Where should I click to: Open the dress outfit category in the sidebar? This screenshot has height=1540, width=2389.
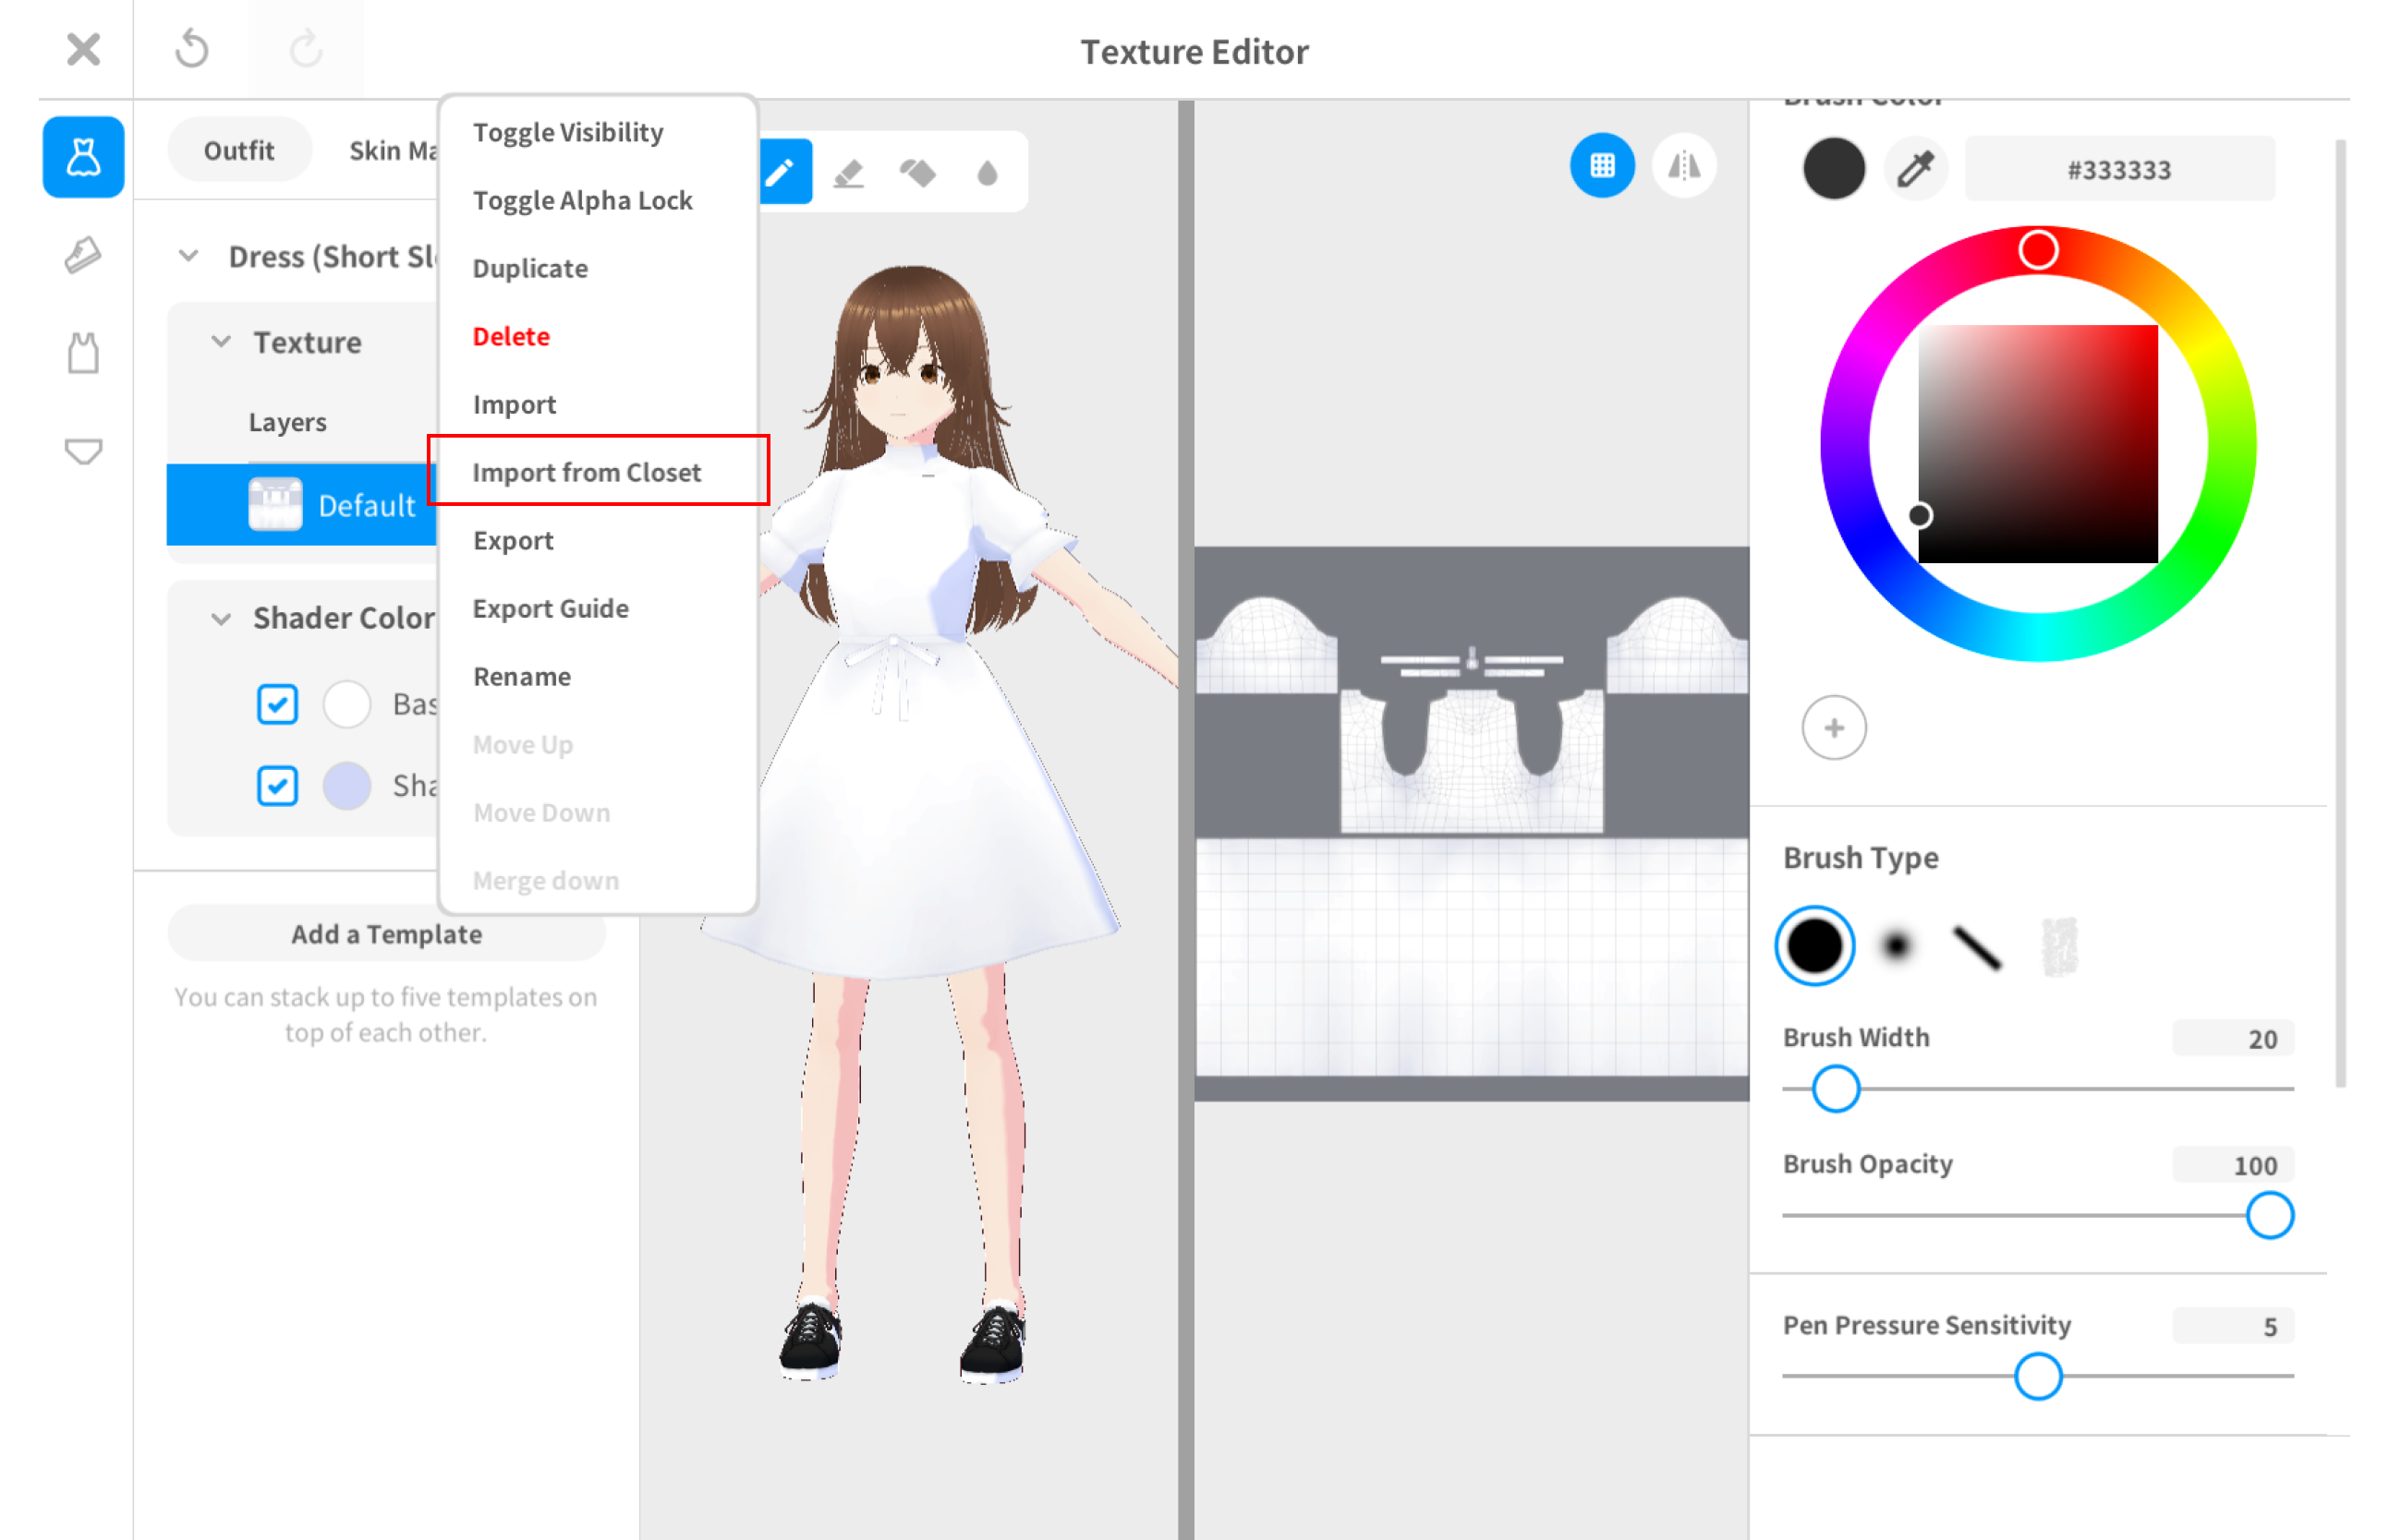click(83, 157)
